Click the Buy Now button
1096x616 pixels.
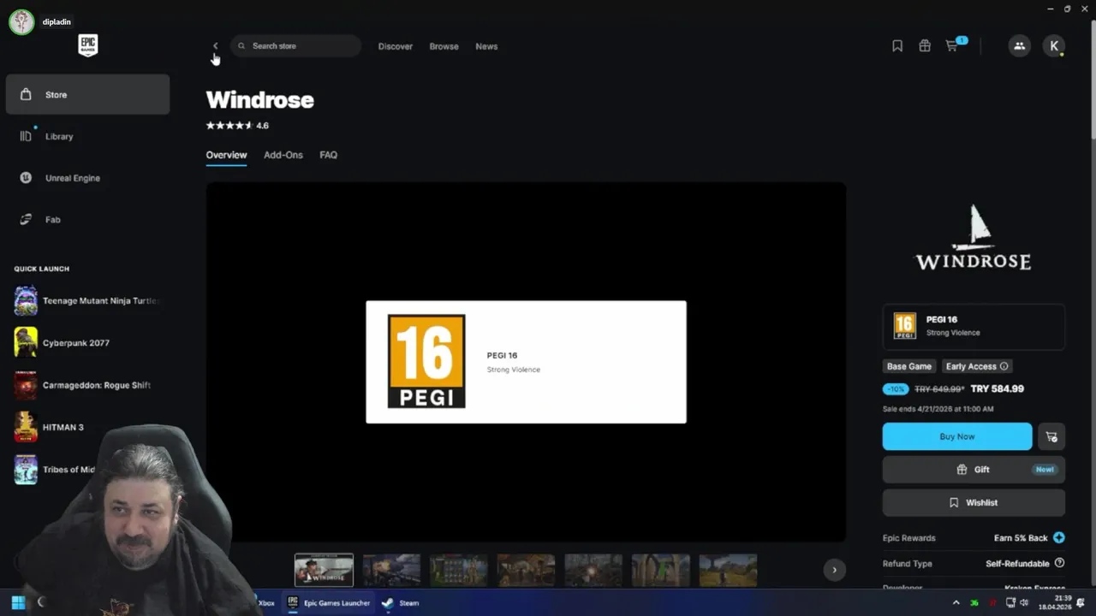point(957,436)
